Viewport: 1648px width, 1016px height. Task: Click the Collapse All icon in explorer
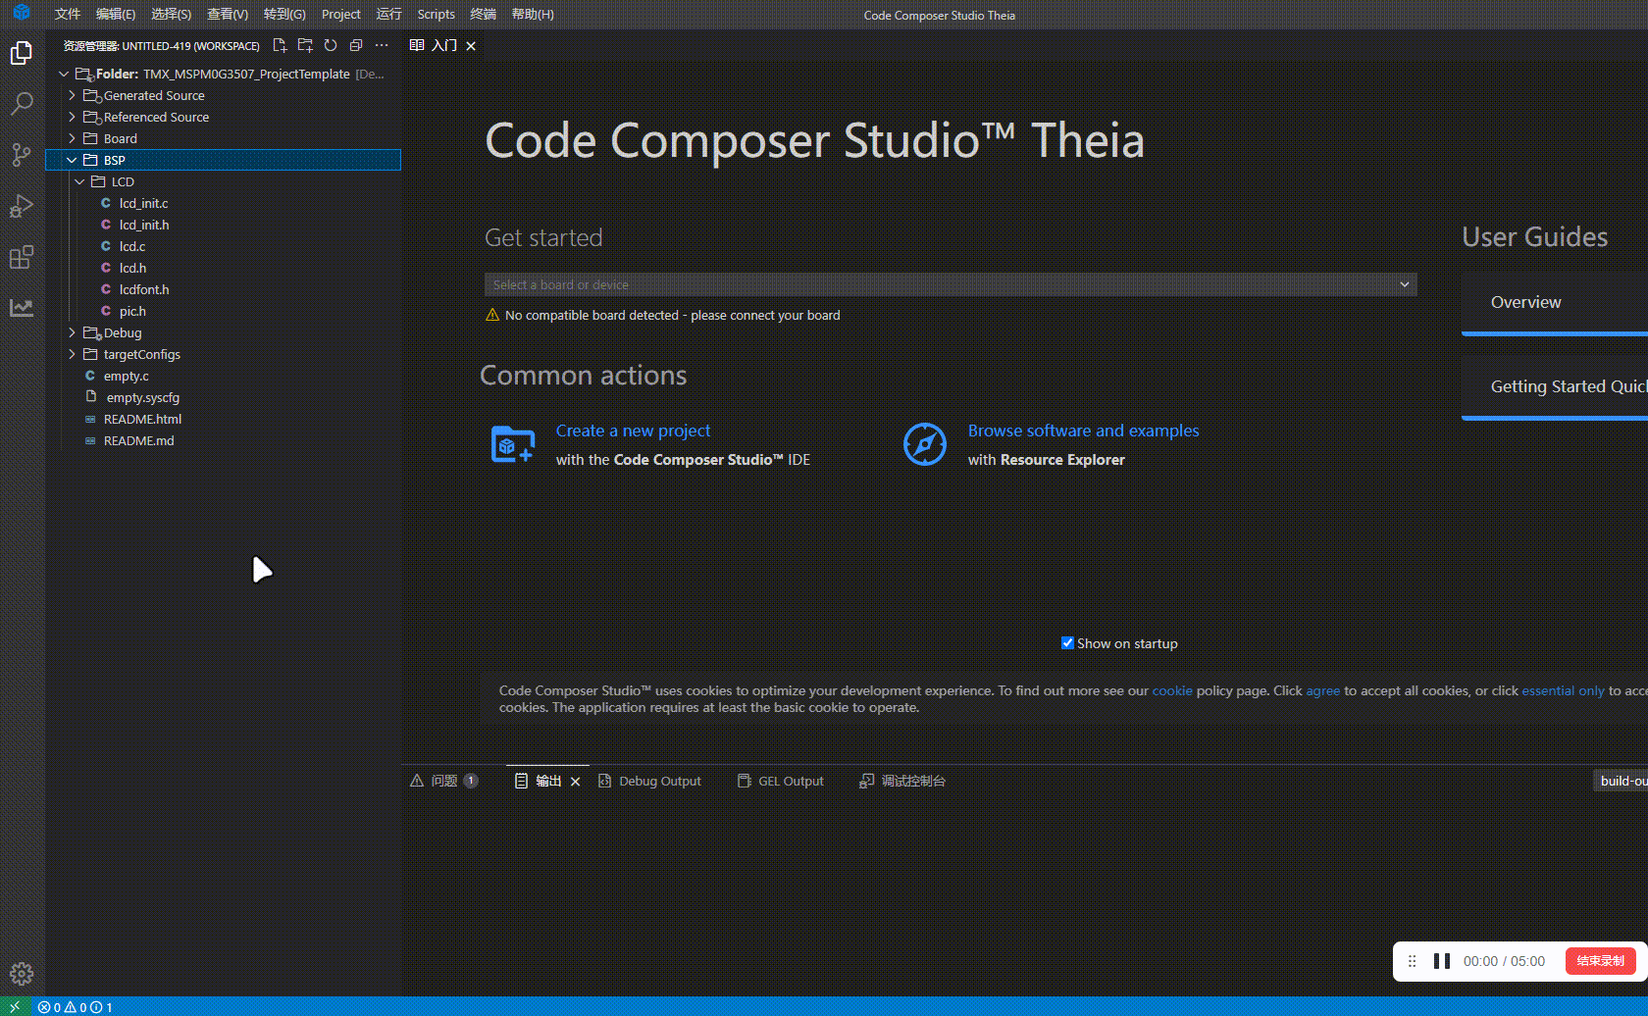(x=356, y=45)
